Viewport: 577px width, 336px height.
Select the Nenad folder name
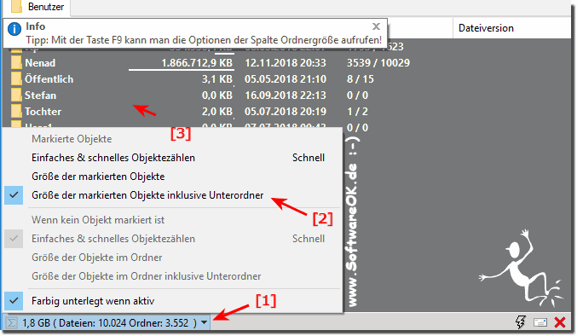[x=40, y=63]
